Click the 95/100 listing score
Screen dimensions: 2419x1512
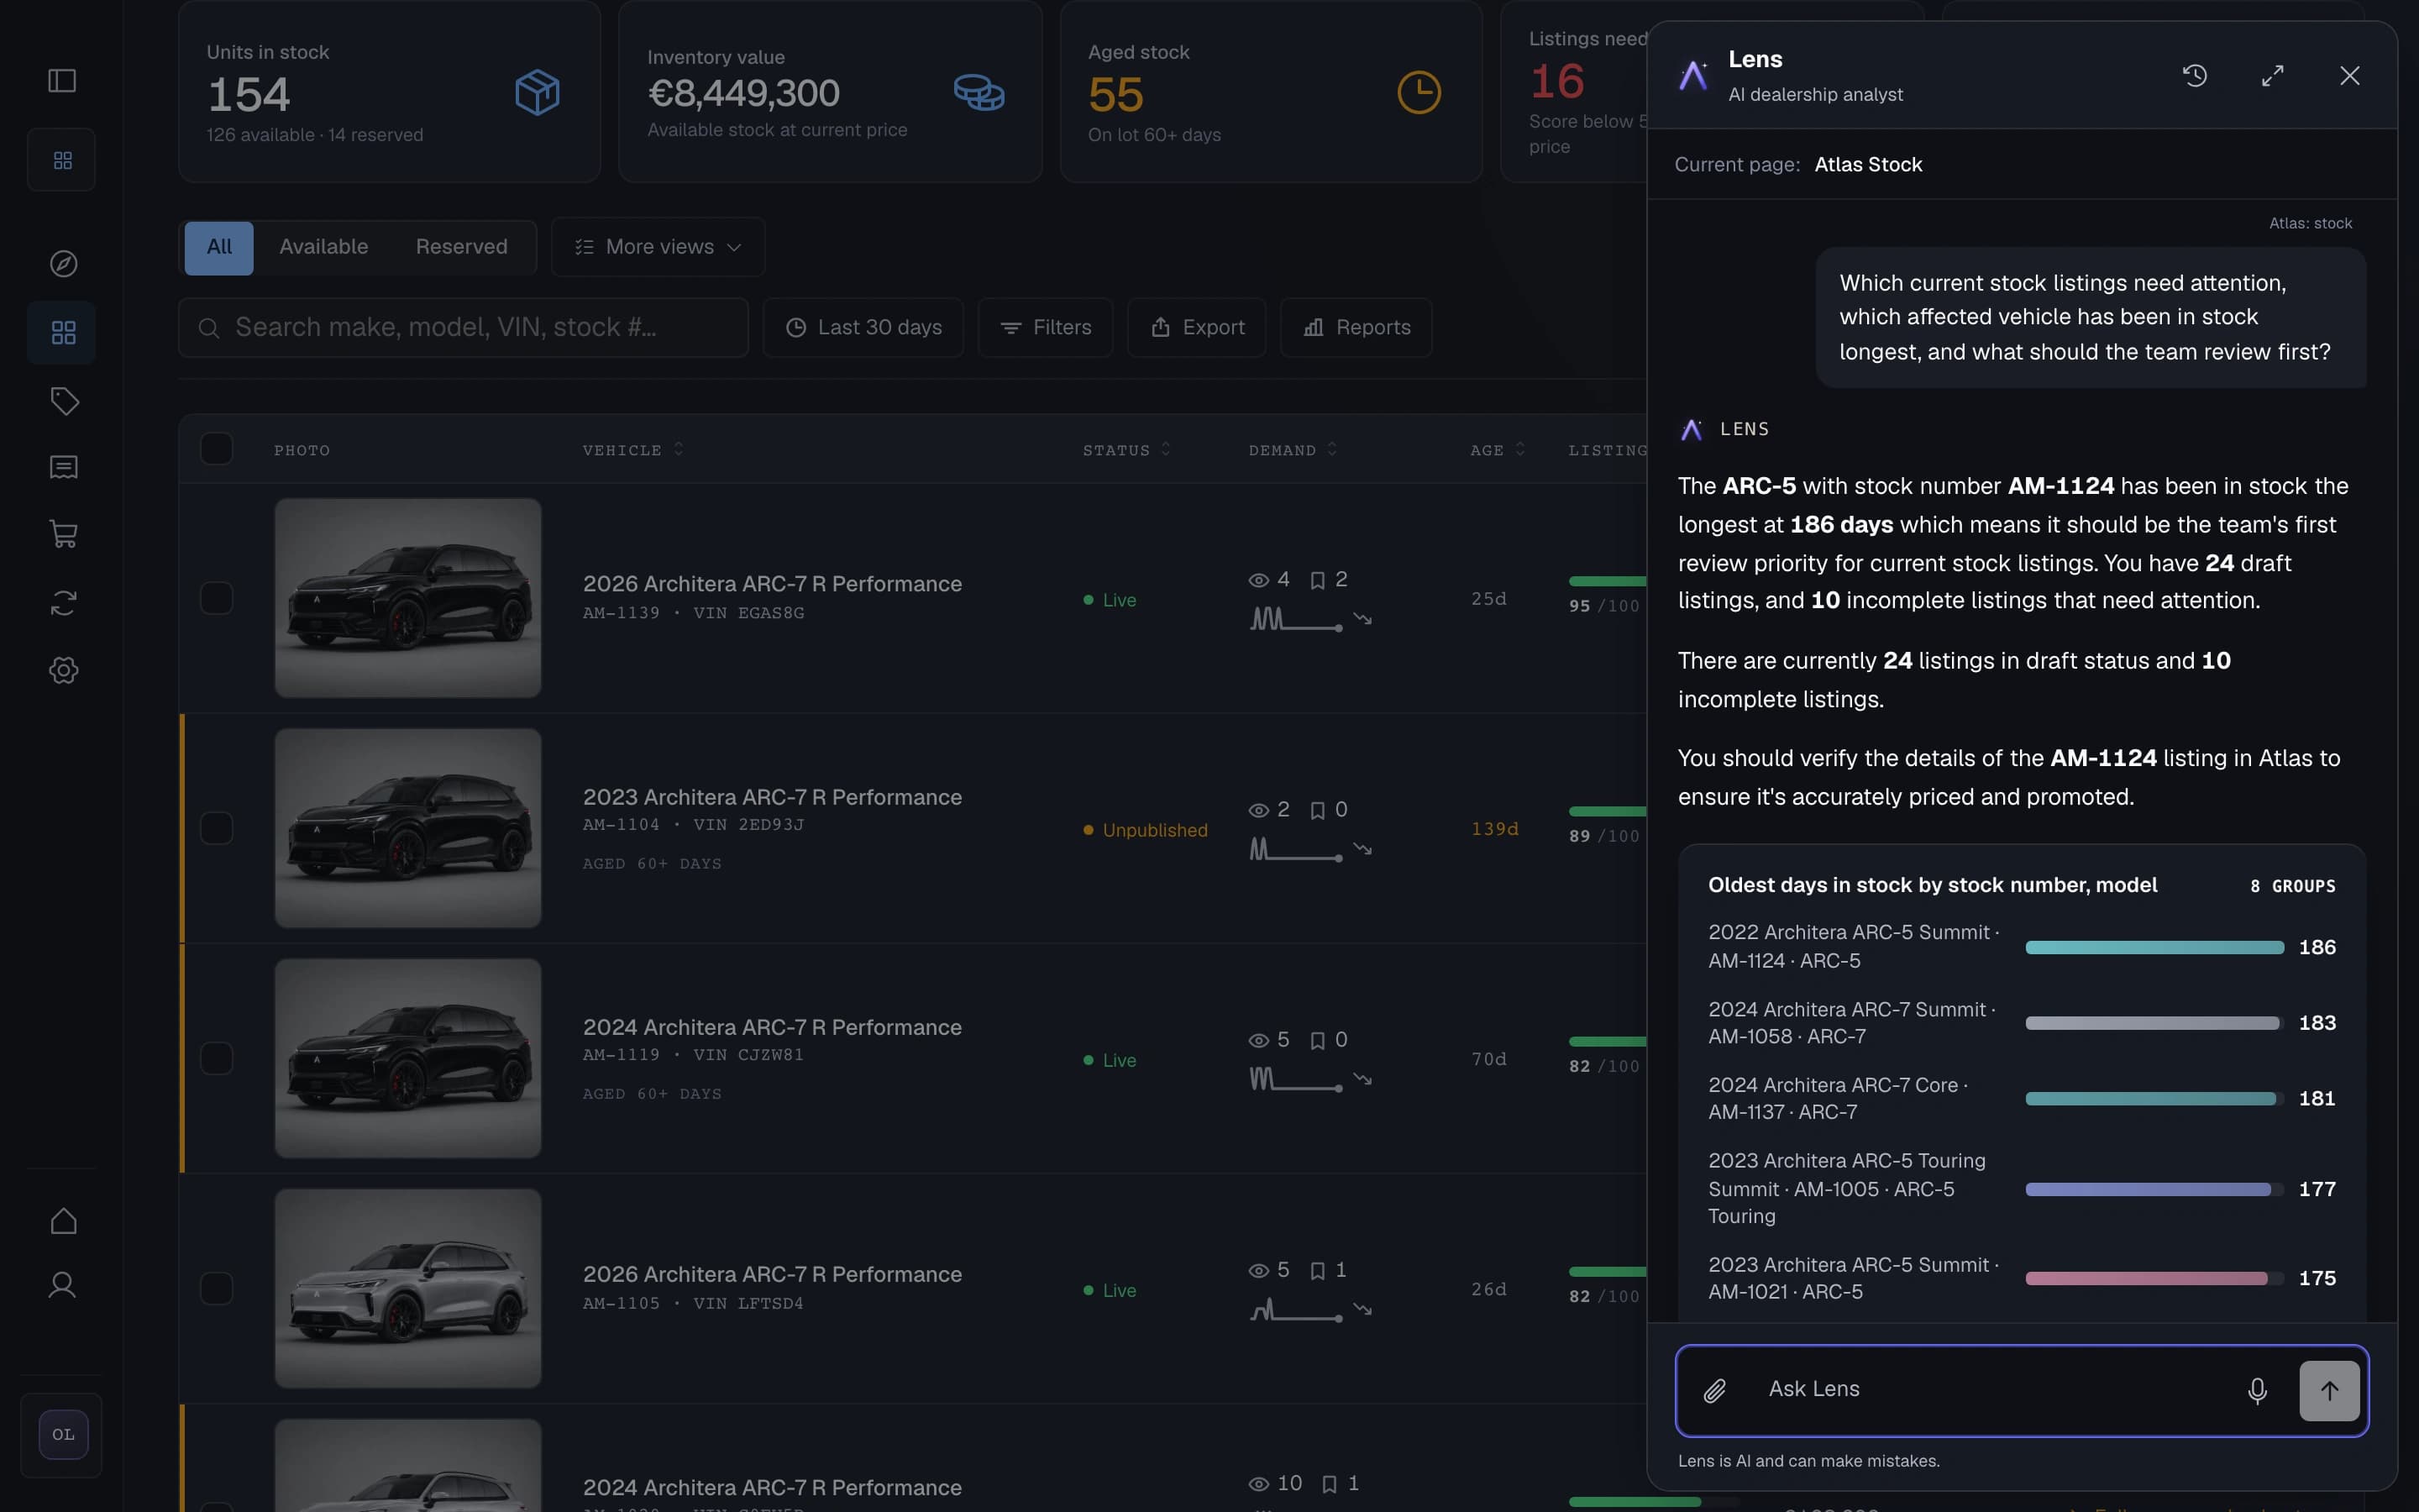point(1603,606)
